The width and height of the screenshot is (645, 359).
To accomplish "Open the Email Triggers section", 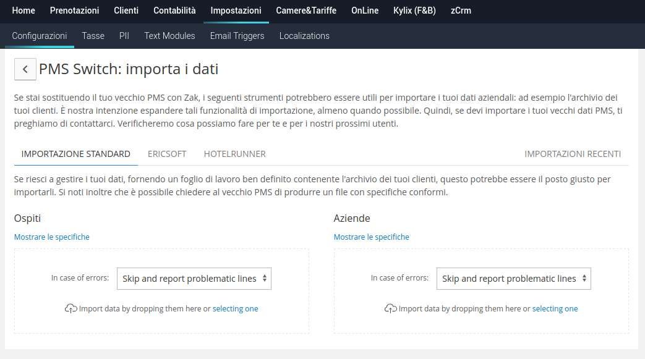I will coord(237,36).
